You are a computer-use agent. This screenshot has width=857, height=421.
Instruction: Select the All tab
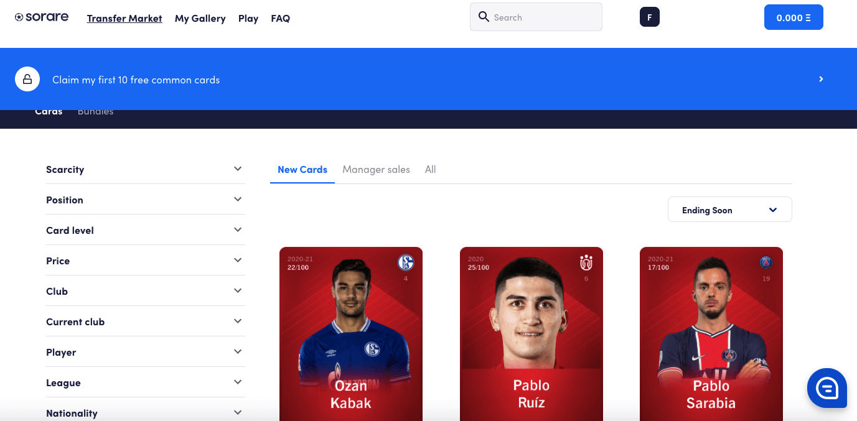click(430, 169)
